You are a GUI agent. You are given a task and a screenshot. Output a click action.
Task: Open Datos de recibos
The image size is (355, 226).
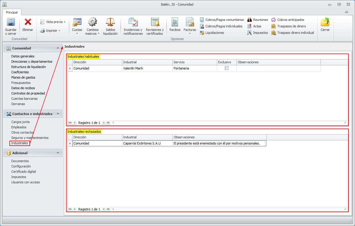coord(23,88)
